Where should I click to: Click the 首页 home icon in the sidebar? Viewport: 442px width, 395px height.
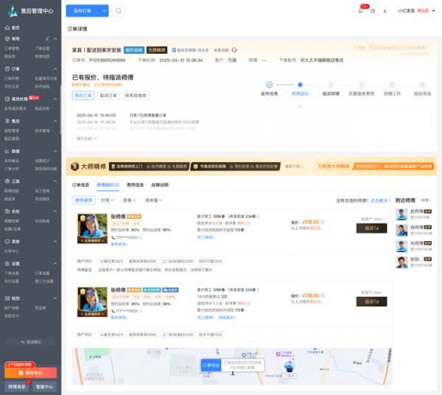7,27
